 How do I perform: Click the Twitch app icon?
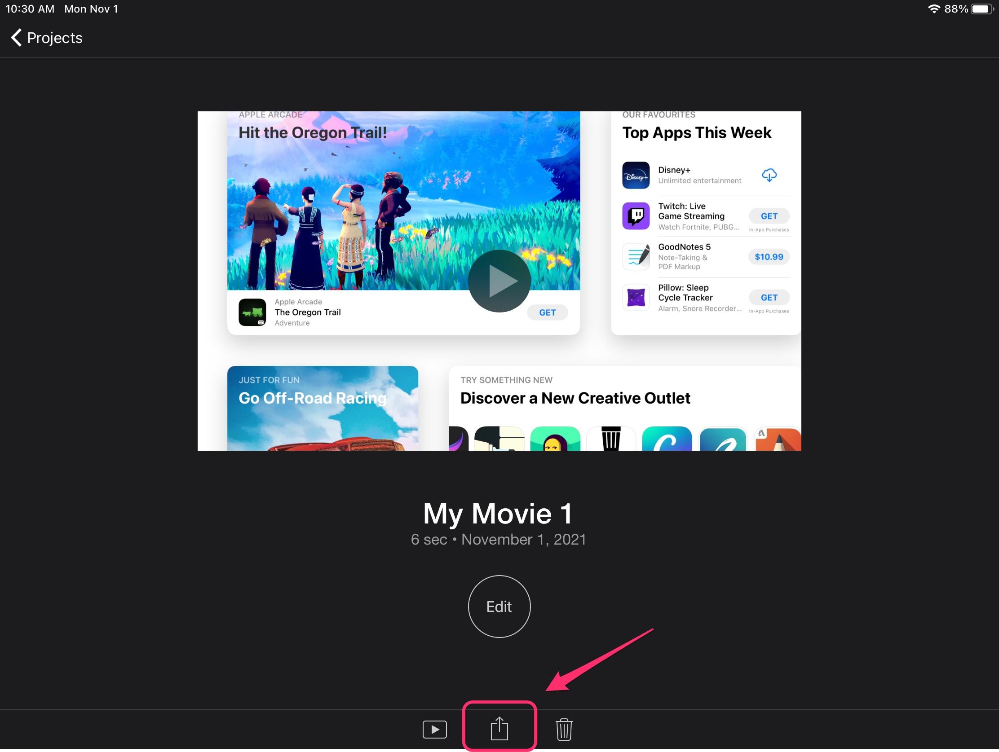[x=636, y=216]
